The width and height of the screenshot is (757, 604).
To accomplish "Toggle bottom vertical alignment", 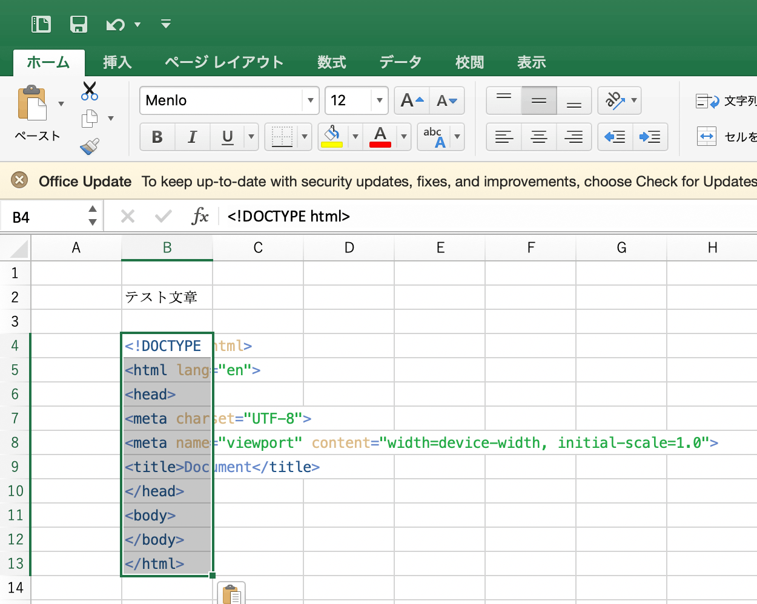I will pyautogui.click(x=574, y=100).
